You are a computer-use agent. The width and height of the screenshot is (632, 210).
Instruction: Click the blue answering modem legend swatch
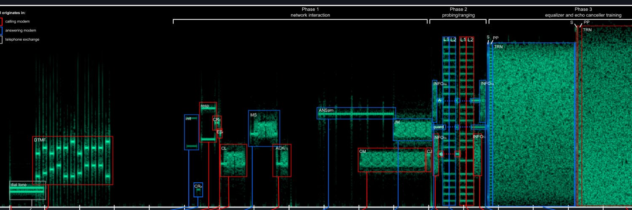point(1,31)
